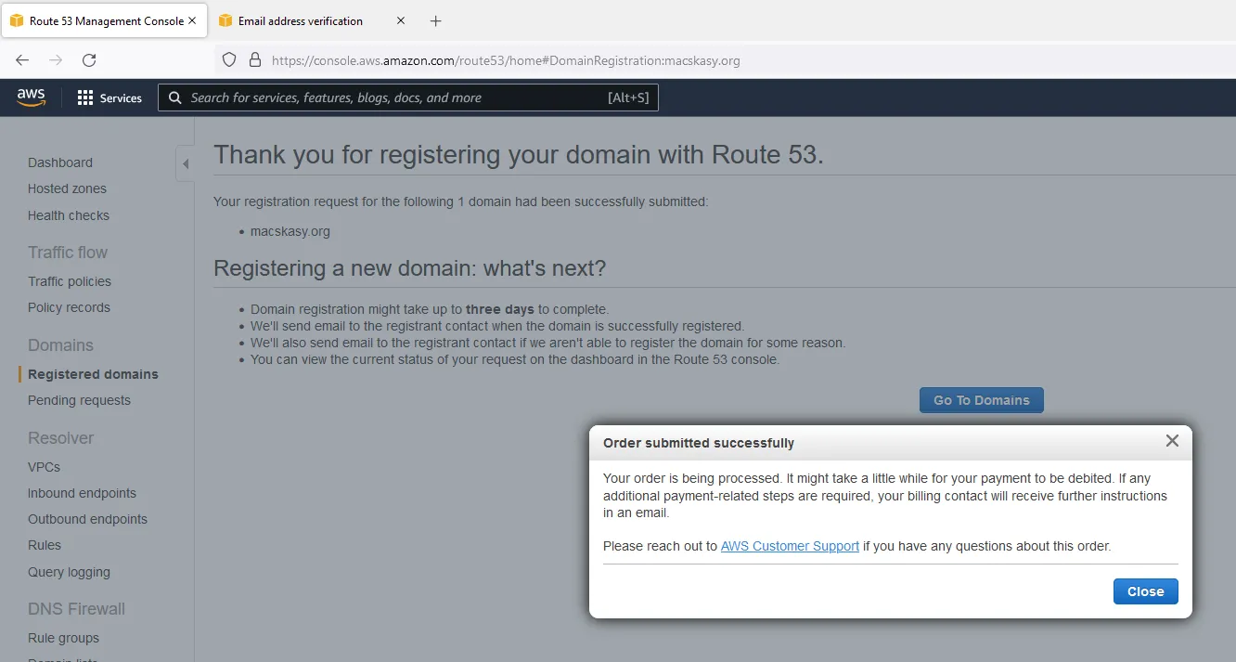This screenshot has width=1236, height=662.
Task: Click the search magnifier icon
Action: [174, 97]
